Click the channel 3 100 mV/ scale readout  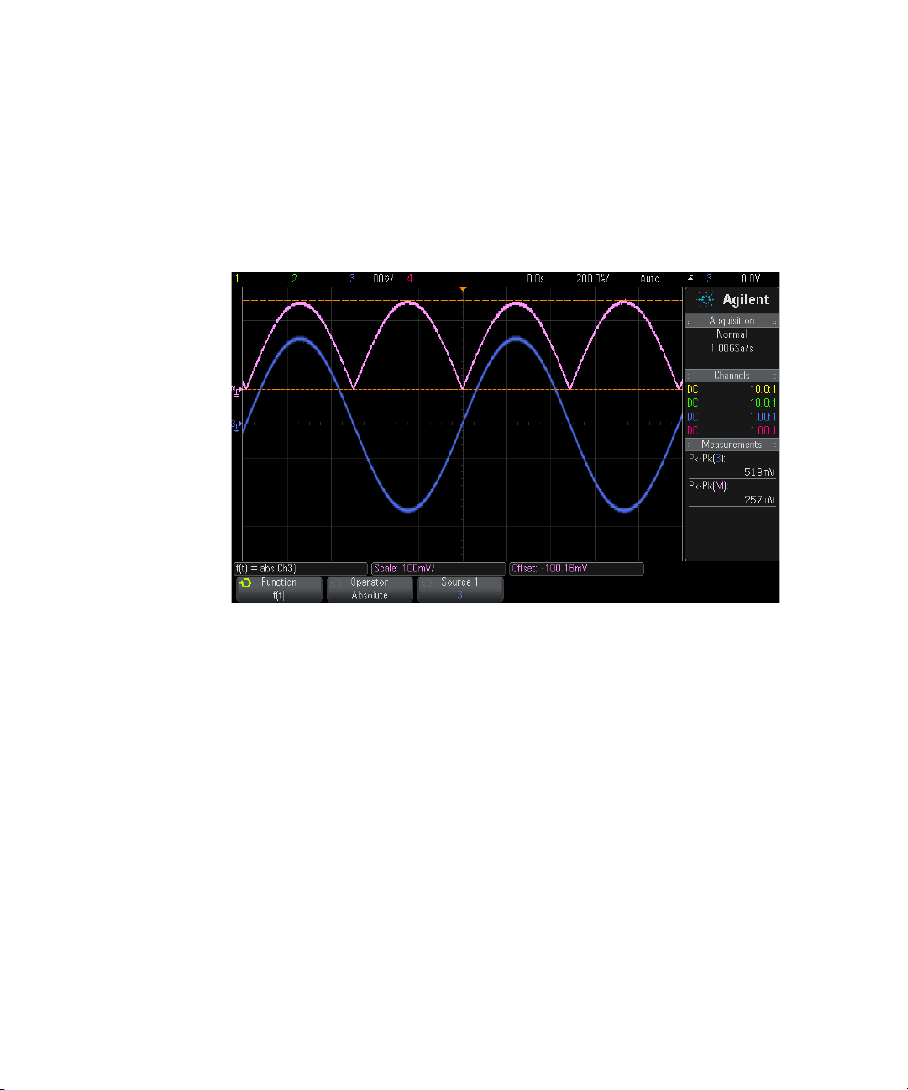point(381,278)
